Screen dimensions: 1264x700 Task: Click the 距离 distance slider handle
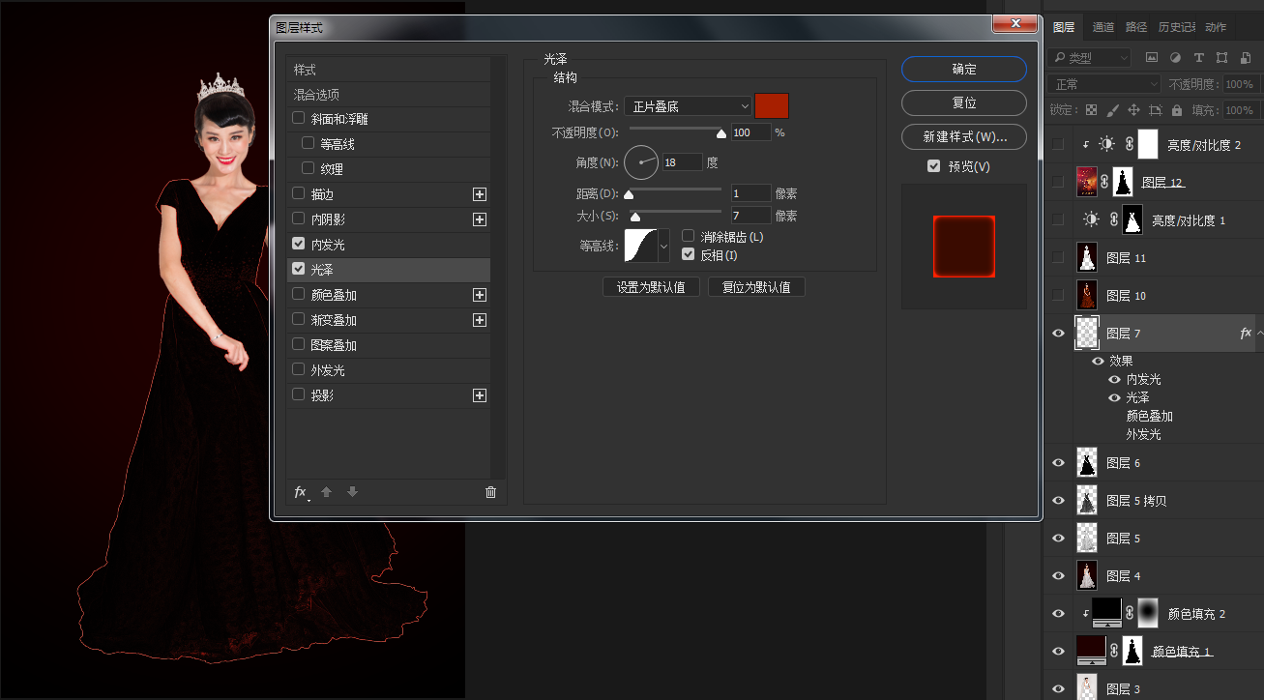pos(629,195)
